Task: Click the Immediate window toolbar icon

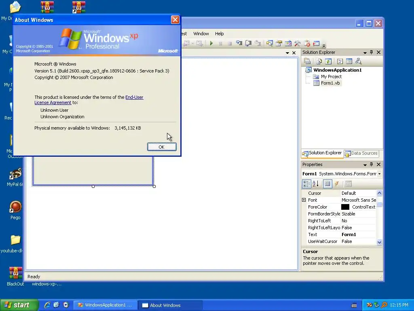Action: [x=316, y=43]
